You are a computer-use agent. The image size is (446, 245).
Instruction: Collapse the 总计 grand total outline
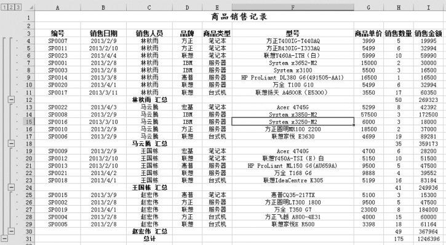tap(4, 238)
